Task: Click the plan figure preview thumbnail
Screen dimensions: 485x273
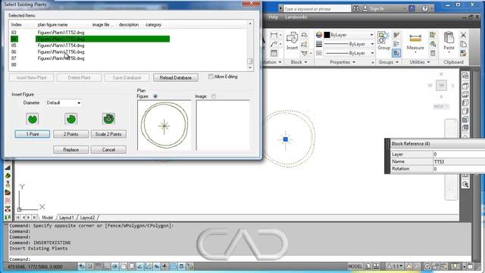Action: (x=164, y=125)
